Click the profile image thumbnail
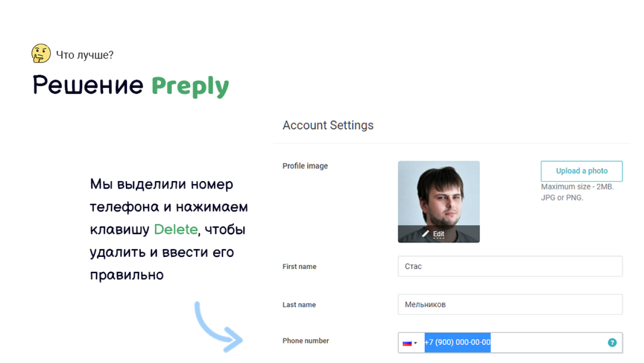Screen dimensions: 644x363 pos(439,202)
